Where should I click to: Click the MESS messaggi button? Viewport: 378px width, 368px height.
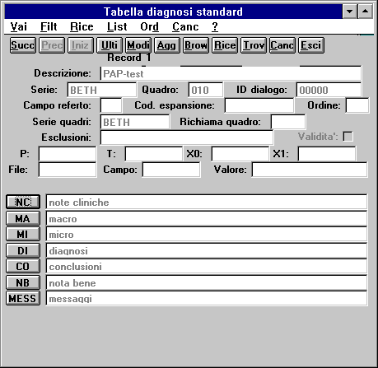pyautogui.click(x=23, y=298)
